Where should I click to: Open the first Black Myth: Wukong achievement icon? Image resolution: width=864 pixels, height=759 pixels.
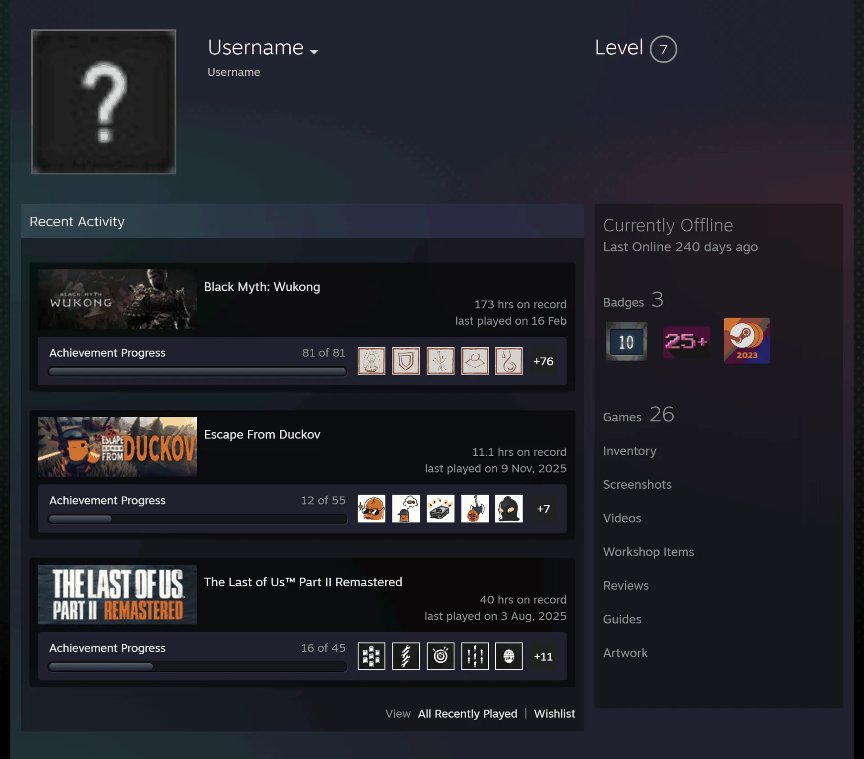(371, 361)
